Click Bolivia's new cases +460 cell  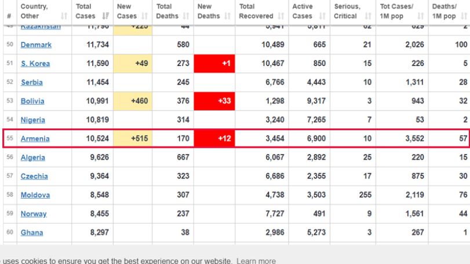pyautogui.click(x=133, y=101)
